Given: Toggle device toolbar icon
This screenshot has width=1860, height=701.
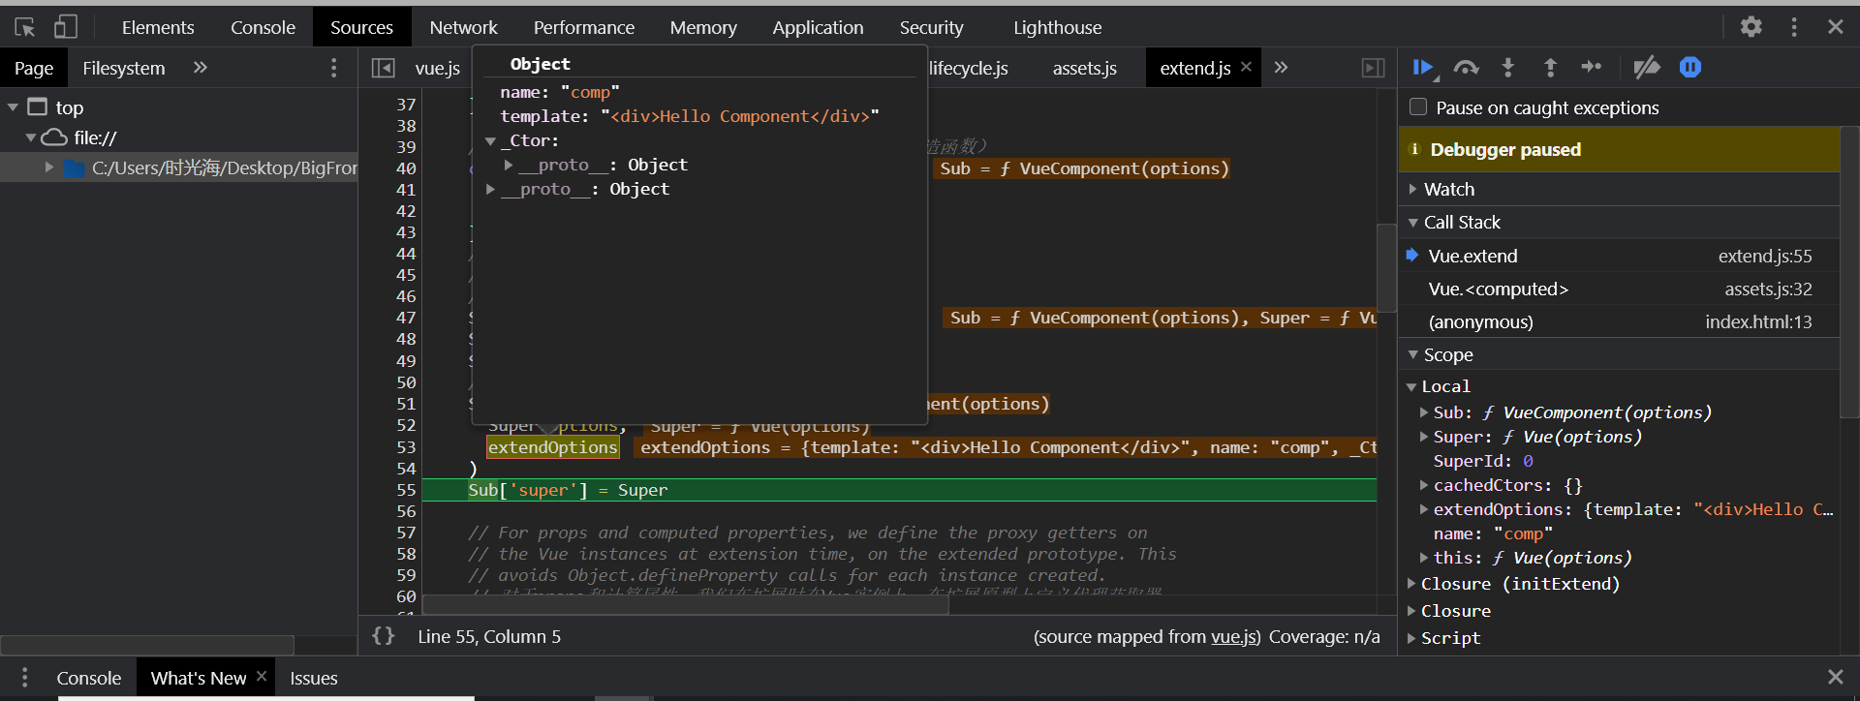Looking at the screenshot, I should tap(66, 27).
